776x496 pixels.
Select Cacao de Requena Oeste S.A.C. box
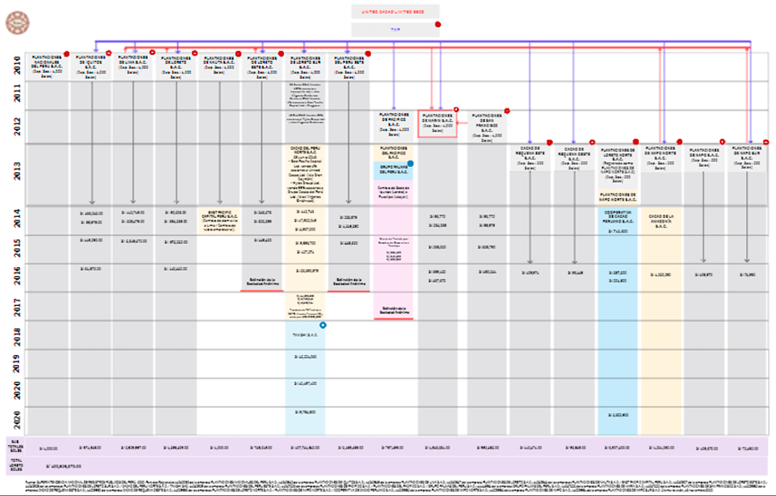coord(574,158)
